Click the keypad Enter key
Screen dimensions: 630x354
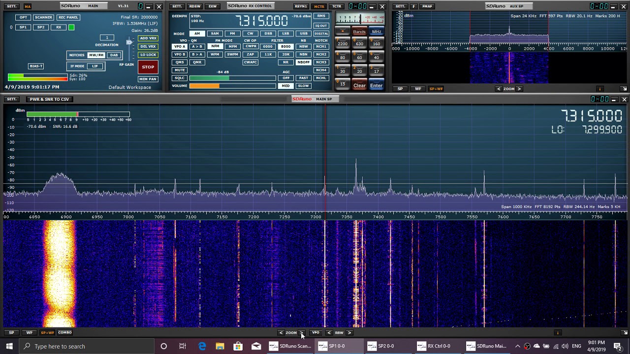point(377,86)
